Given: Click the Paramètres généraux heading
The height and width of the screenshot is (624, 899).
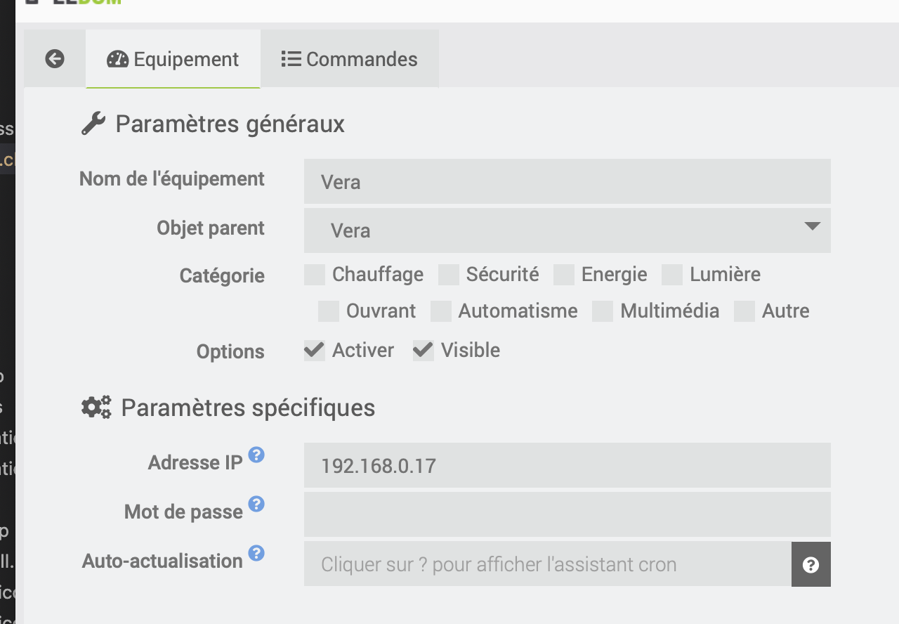Looking at the screenshot, I should [x=230, y=124].
